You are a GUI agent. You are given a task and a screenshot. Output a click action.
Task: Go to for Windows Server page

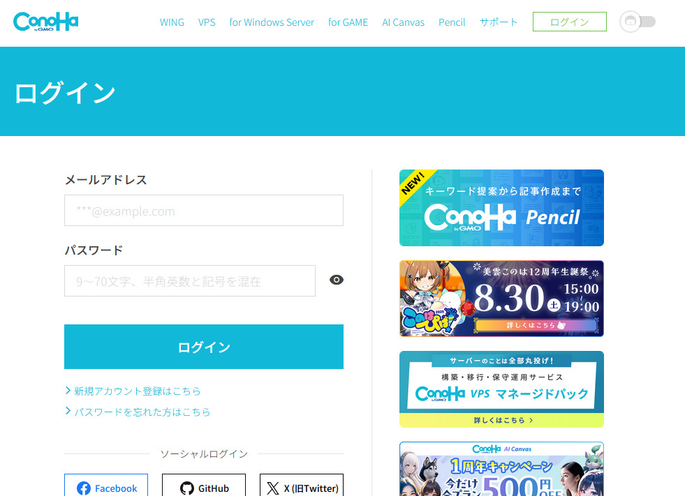272,22
